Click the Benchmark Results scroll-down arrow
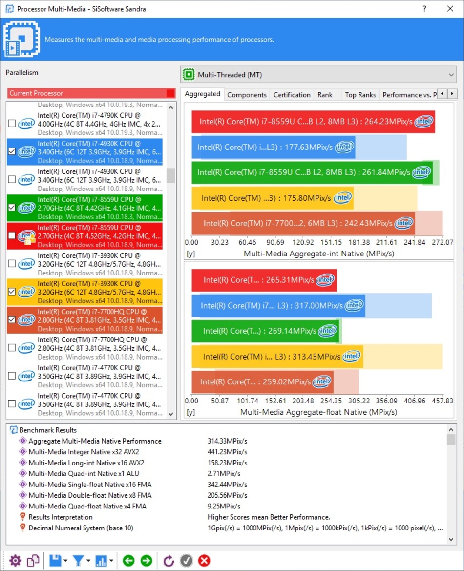Image resolution: width=464 pixels, height=571 pixels. [451, 539]
